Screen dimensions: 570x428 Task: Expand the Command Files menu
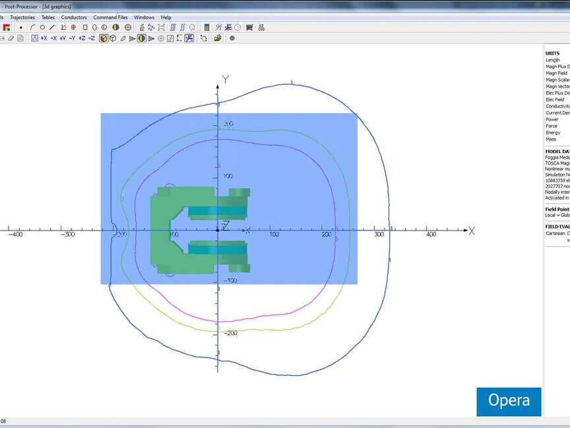tap(110, 17)
